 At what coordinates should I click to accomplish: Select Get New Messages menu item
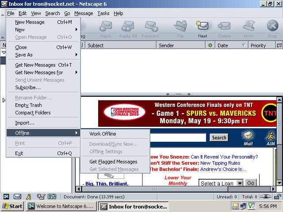43,65
